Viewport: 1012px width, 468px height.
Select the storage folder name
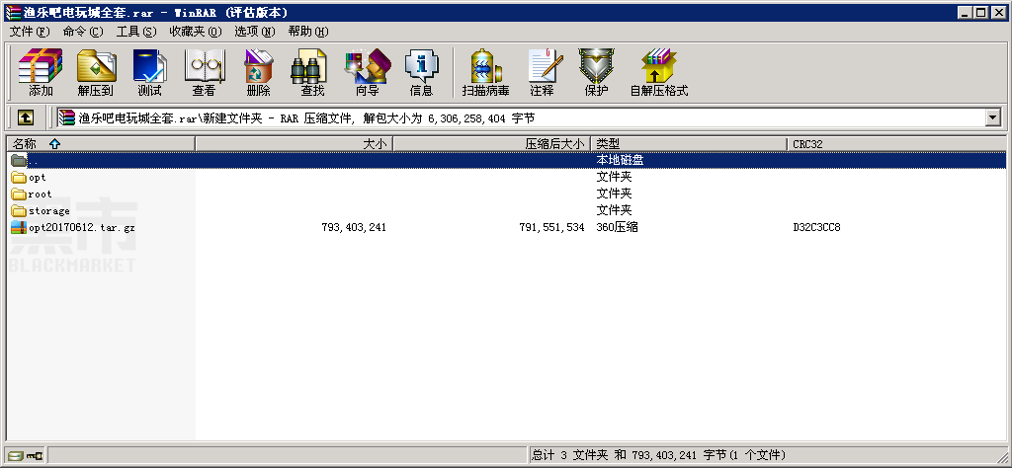[x=49, y=210]
